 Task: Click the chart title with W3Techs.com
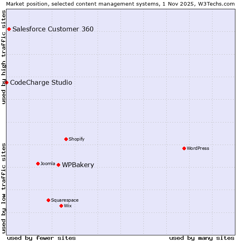[x=120, y=3]
